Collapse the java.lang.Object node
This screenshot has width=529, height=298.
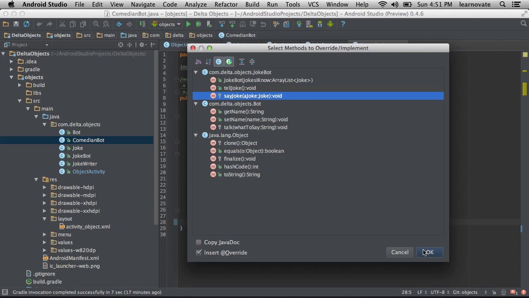pyautogui.click(x=196, y=135)
